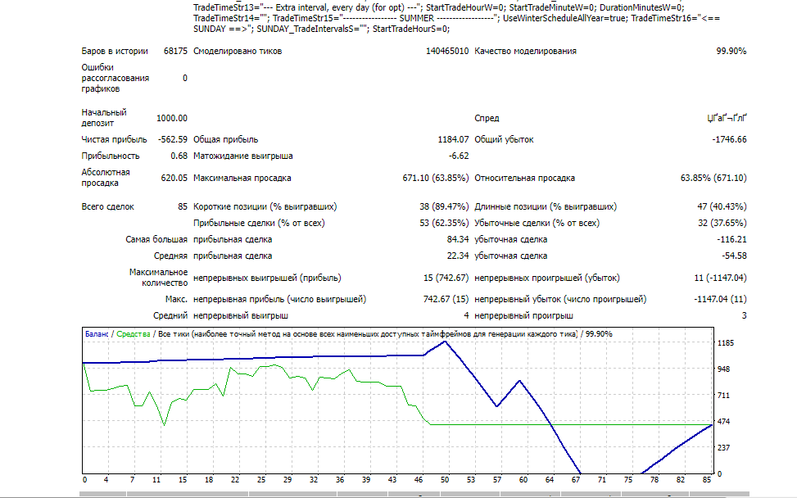Click the 'Смоделировано тиков' label
Screen dimensions: 797x498
point(238,52)
